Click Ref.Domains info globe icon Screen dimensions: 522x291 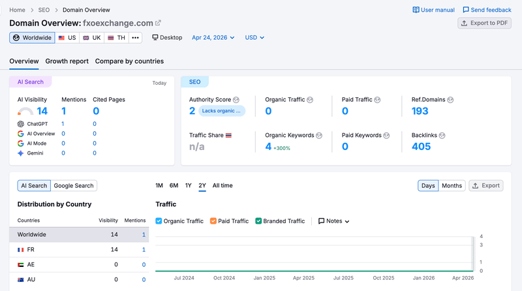pos(450,100)
